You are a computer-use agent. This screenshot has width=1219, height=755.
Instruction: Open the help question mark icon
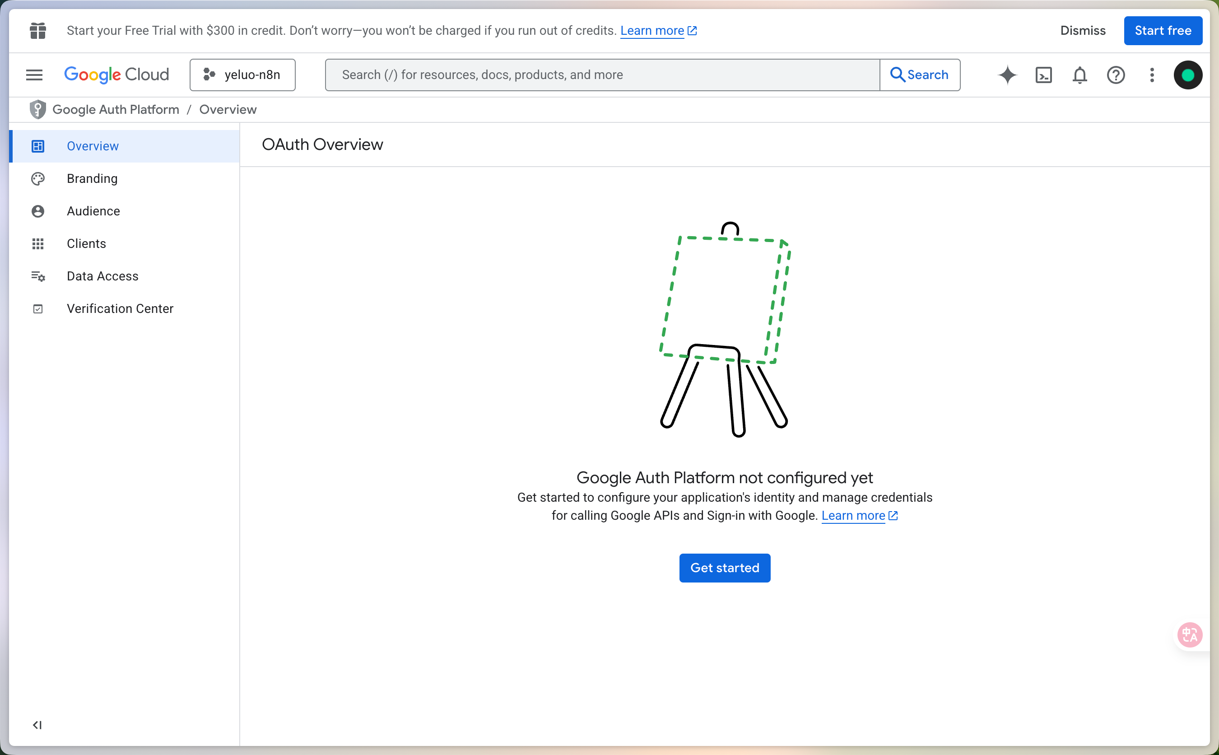click(x=1116, y=75)
